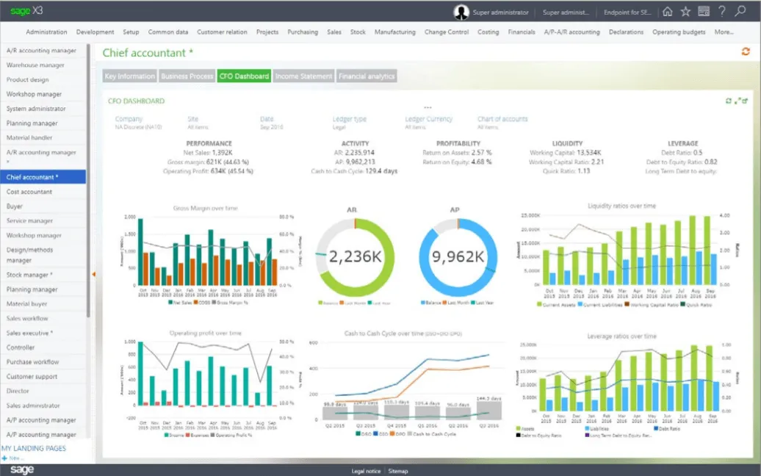
Task: Refresh the CFO Dashboard widget
Action: coord(729,101)
